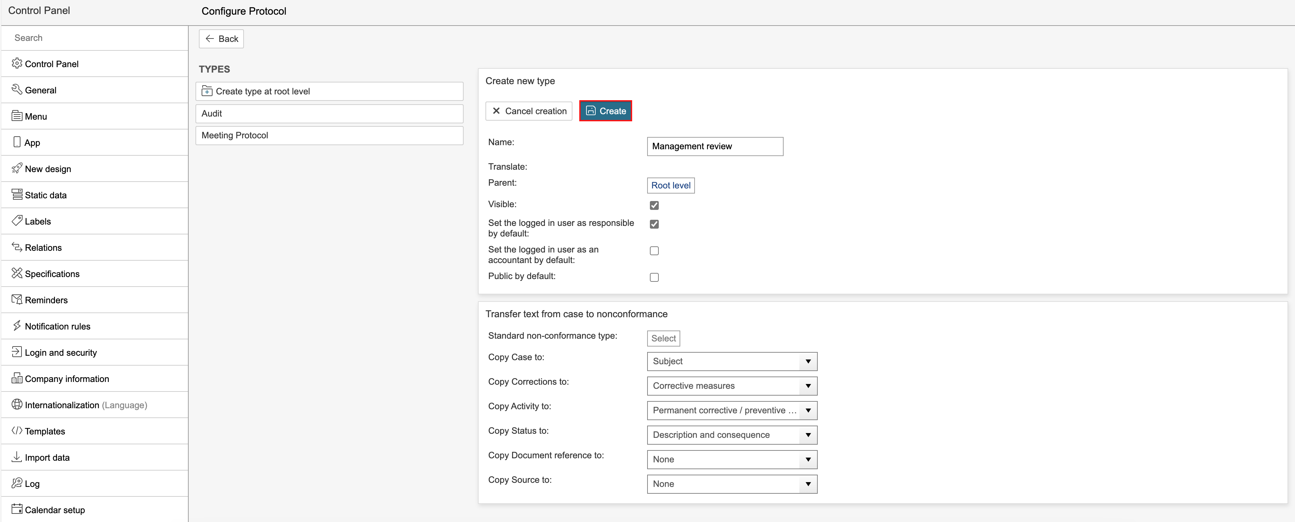Click the code brackets icon for Templates
1295x522 pixels.
tap(17, 431)
